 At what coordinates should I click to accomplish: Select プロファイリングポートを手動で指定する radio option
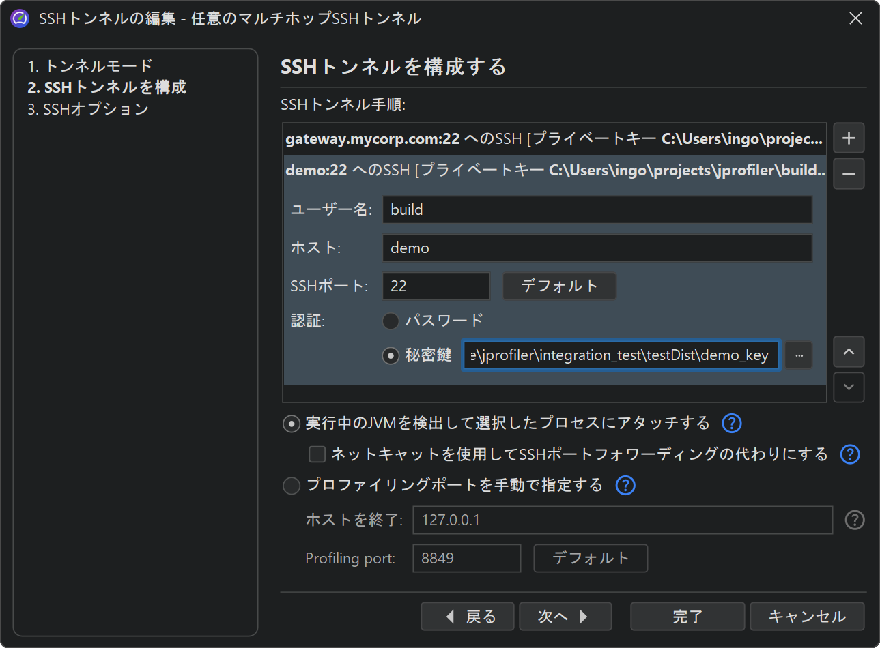(292, 485)
